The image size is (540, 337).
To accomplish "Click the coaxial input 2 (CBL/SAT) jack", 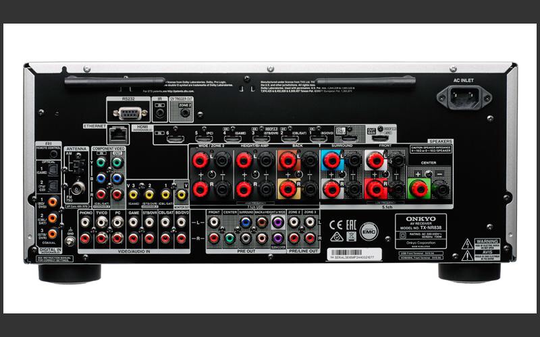I will pos(53,218).
